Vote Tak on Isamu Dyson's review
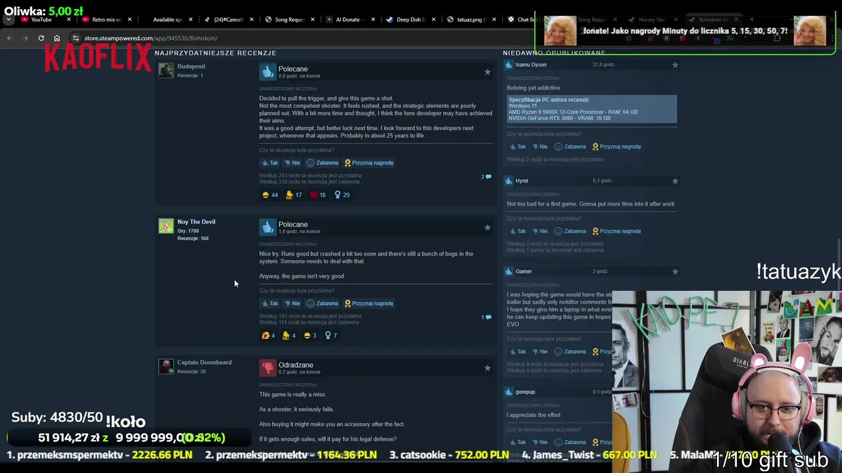The height and width of the screenshot is (473, 842). [517, 147]
